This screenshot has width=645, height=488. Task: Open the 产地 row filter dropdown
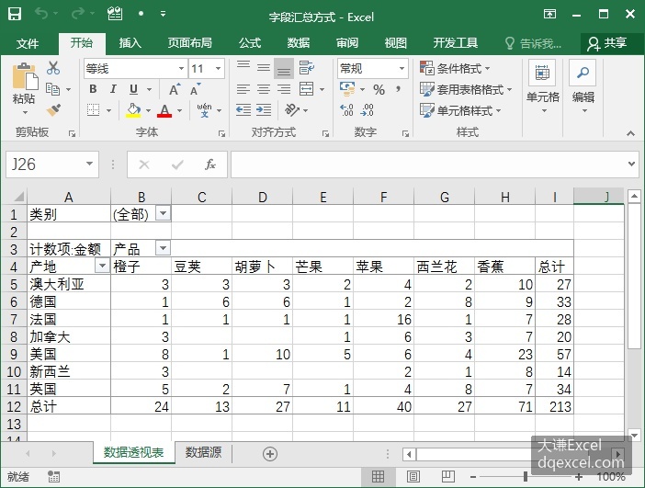[102, 266]
